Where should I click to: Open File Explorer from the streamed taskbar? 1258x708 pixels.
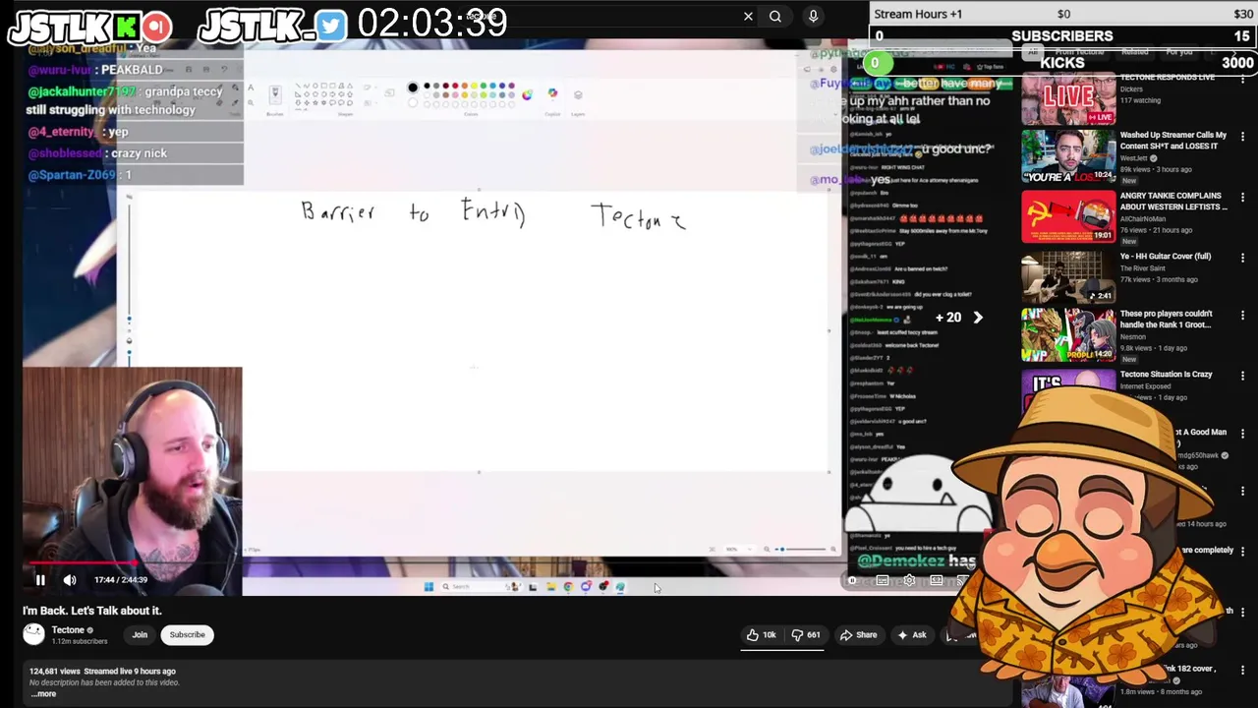550,587
